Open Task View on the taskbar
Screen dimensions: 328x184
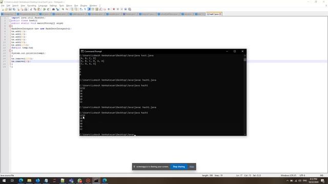[x=12, y=180]
